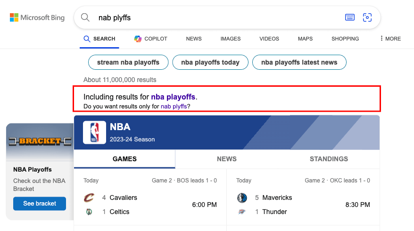Switch to the IMAGES tab
This screenshot has width=414, height=231.
coord(231,39)
